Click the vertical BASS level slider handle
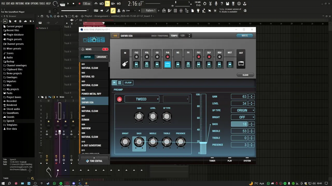Image resolution: width=332 pixels, height=186 pixels. coord(203,143)
